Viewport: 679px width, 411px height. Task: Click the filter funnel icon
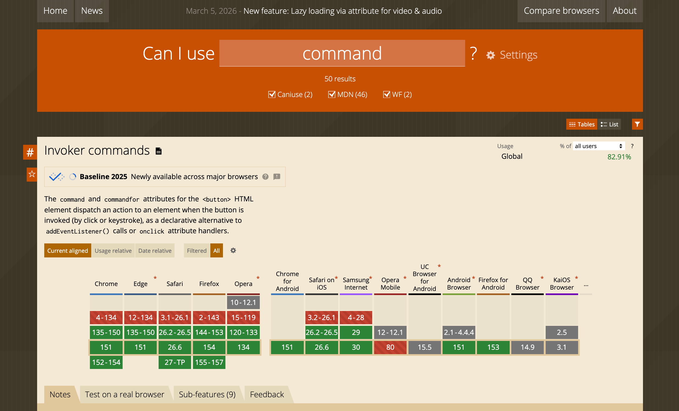pos(637,124)
